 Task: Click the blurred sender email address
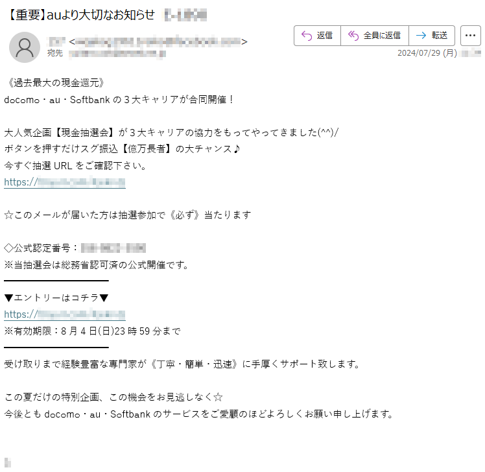click(158, 41)
